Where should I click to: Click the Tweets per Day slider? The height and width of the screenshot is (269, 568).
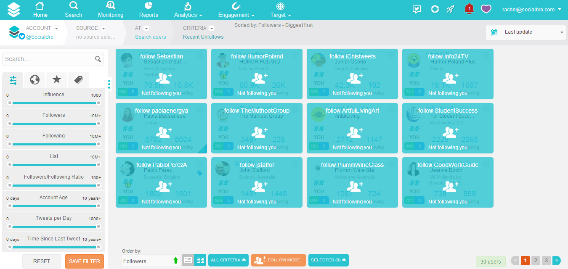click(54, 227)
